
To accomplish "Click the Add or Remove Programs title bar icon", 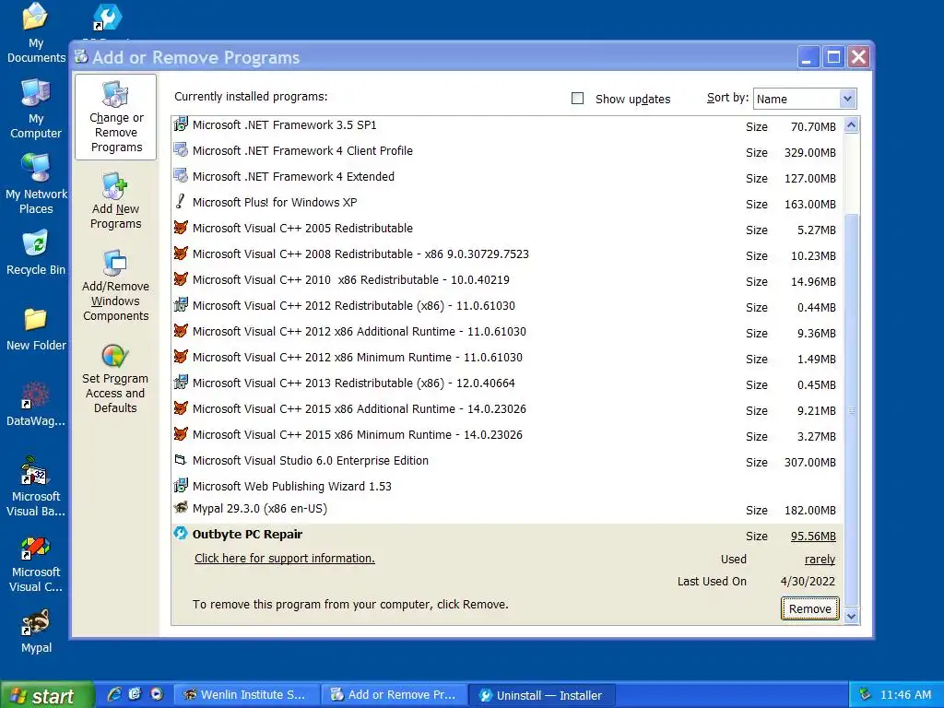I will tap(81, 56).
